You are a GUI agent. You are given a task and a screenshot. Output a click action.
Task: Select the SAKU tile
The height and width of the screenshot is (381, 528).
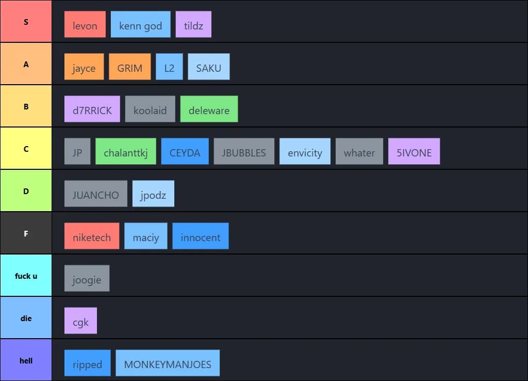(208, 67)
